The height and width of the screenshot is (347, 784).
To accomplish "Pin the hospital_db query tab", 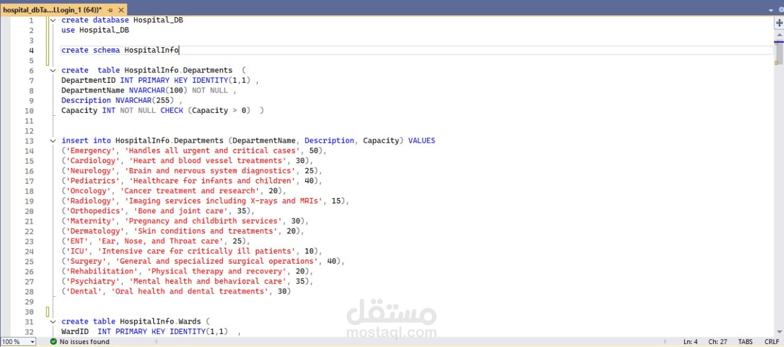I will coord(110,10).
